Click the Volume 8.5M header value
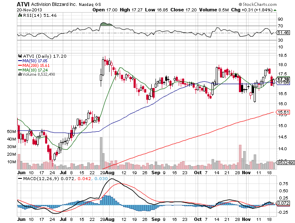The width and height of the screenshot is (295, 223). point(214,10)
